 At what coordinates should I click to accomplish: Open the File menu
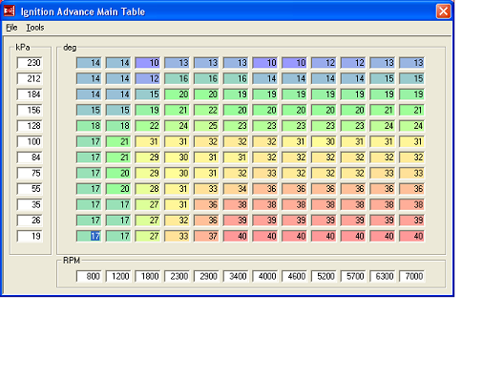11,28
